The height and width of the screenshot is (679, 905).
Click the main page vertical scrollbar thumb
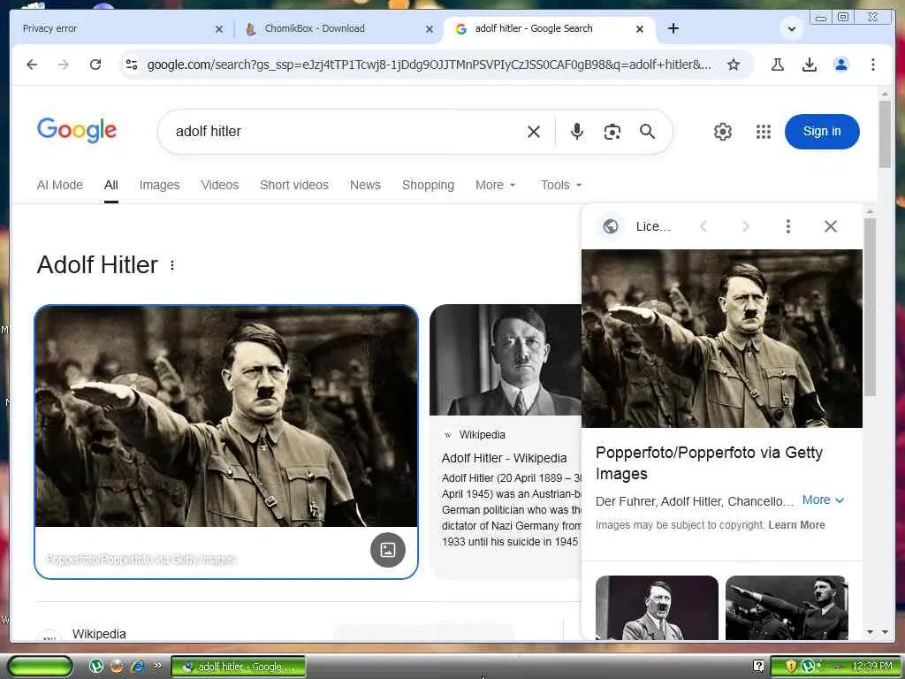pos(885,134)
